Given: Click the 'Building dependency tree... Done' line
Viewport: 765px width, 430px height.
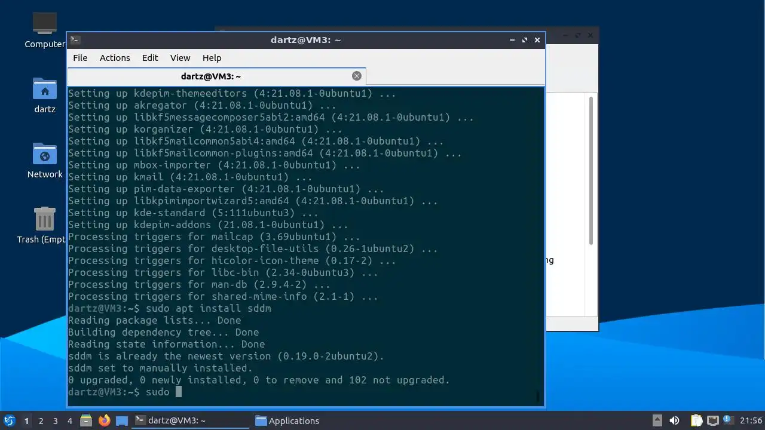Looking at the screenshot, I should 164,332.
